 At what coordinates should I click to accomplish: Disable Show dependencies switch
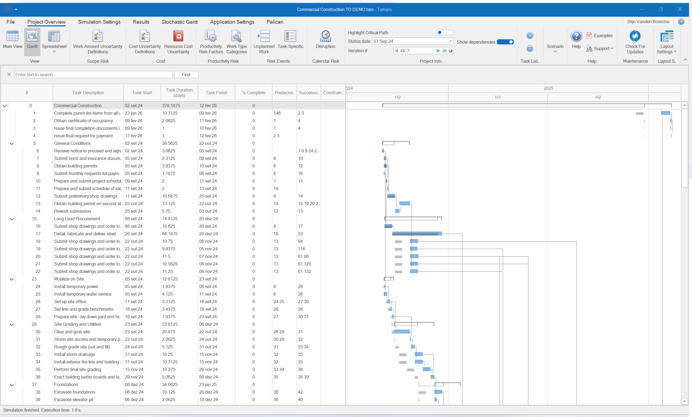pos(505,42)
